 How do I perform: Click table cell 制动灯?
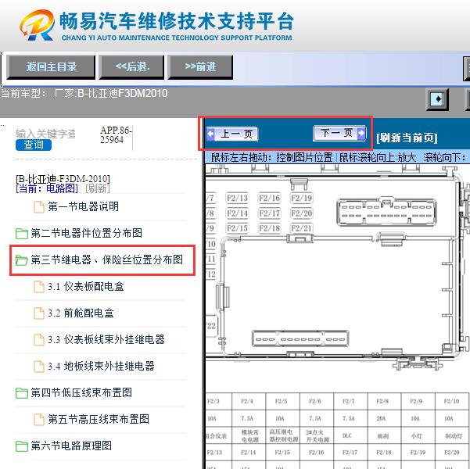(452, 435)
